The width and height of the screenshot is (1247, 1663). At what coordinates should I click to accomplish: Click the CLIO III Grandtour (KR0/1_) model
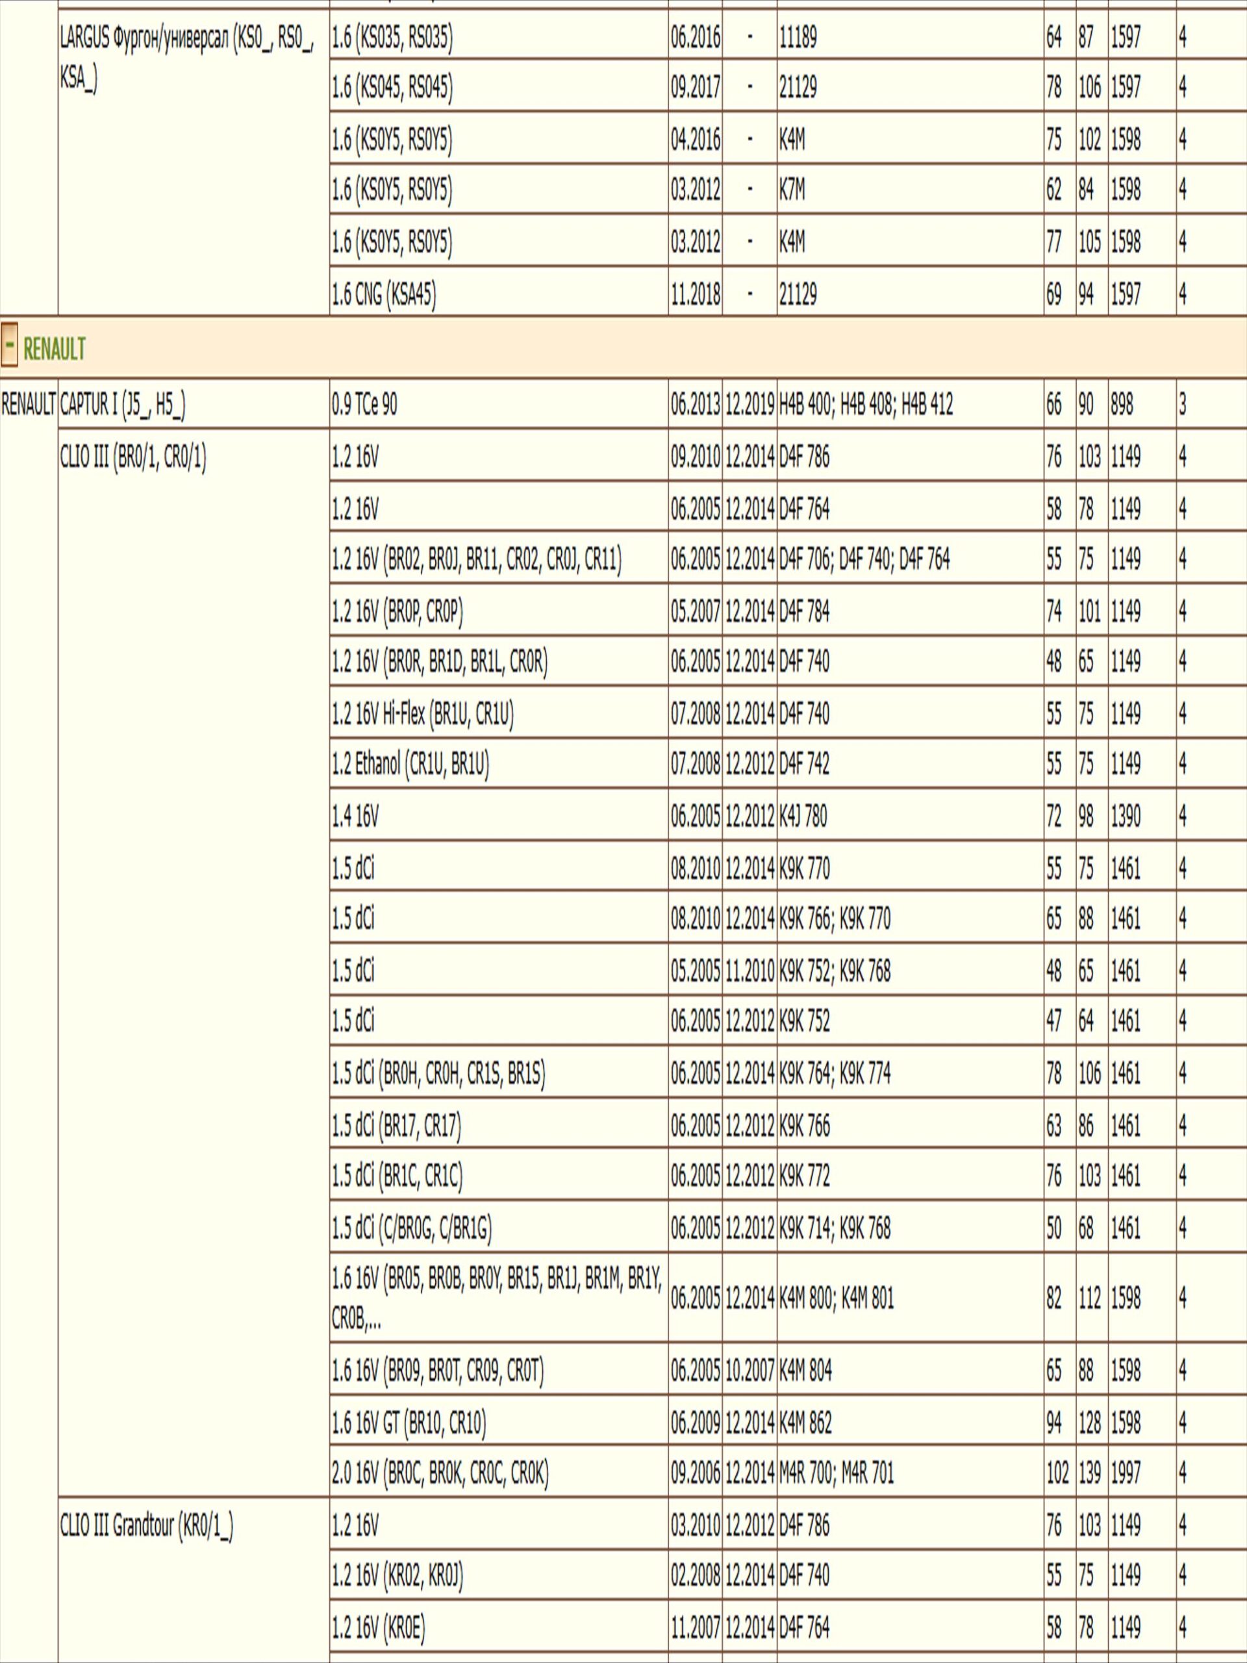click(x=147, y=1525)
